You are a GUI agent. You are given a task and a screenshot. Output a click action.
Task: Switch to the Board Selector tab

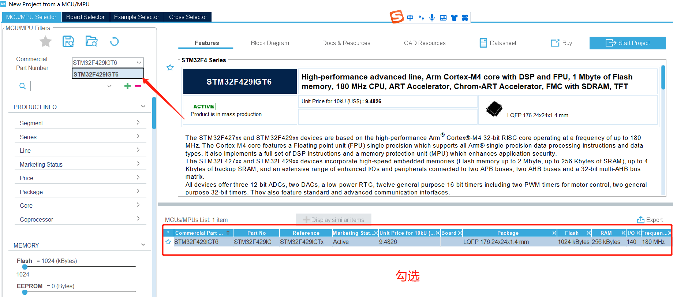point(85,17)
